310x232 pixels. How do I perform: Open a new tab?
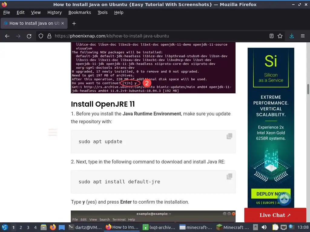tap(74, 24)
